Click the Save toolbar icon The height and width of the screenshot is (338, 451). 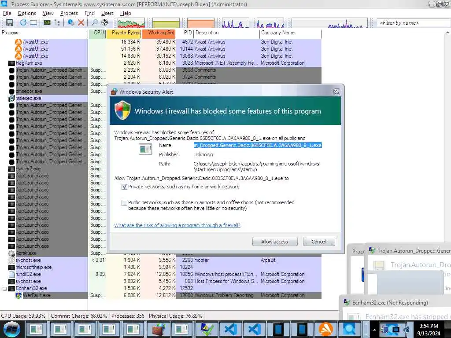(10, 22)
